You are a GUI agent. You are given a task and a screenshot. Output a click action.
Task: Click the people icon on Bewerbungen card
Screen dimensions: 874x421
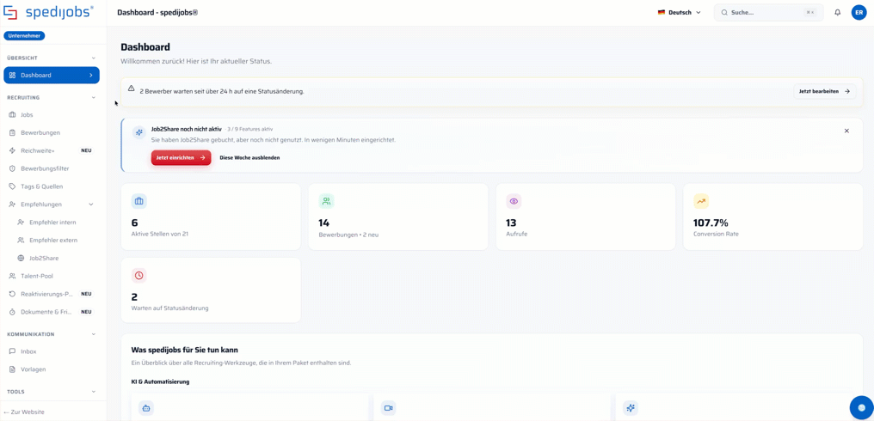(x=326, y=201)
